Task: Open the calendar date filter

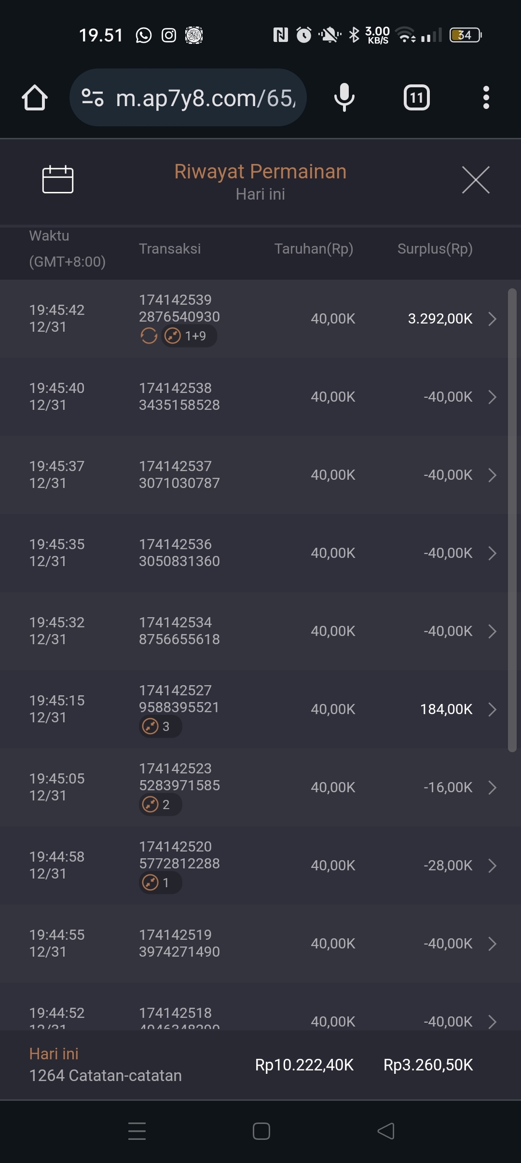Action: pos(58,179)
